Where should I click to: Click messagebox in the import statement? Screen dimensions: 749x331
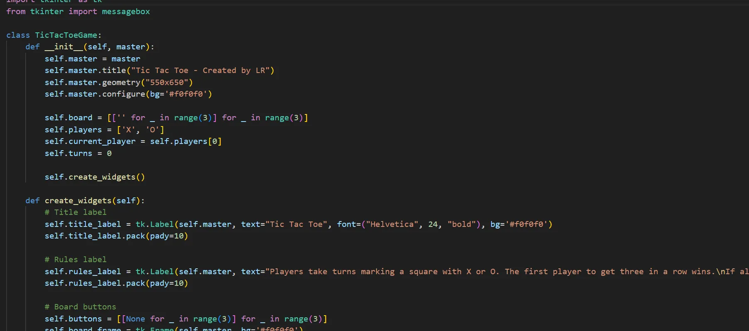click(x=126, y=12)
